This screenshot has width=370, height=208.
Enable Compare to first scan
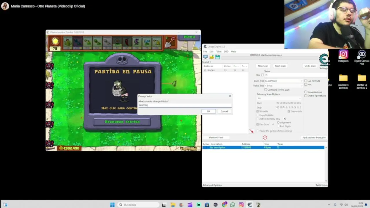[266, 90]
